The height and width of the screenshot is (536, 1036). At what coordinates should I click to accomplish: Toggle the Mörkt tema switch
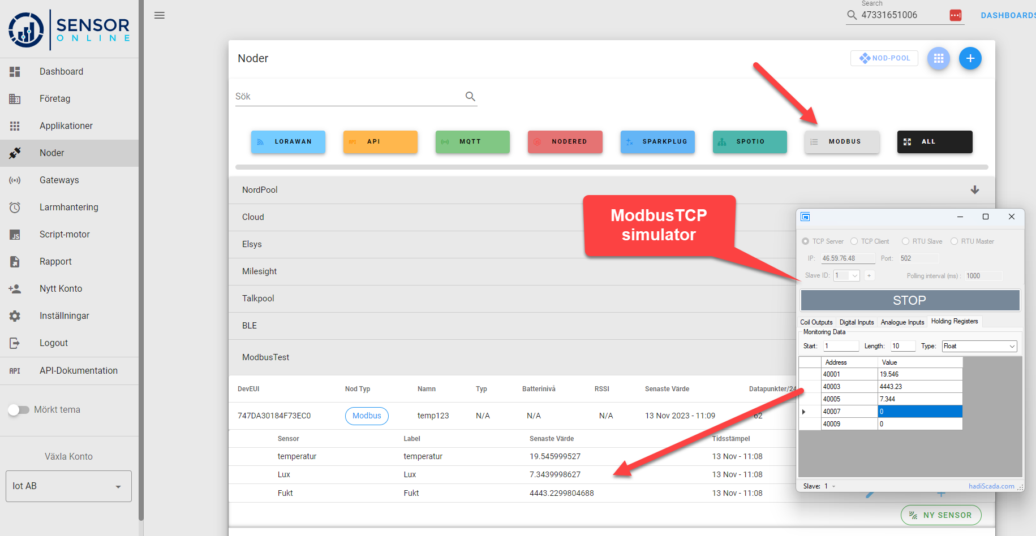(x=19, y=410)
